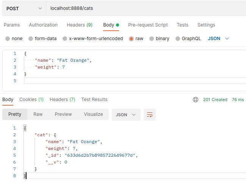Image resolution: width=246 pixels, height=184 pixels.
Task: Open the response JSON format dropdown
Action: tap(126, 114)
